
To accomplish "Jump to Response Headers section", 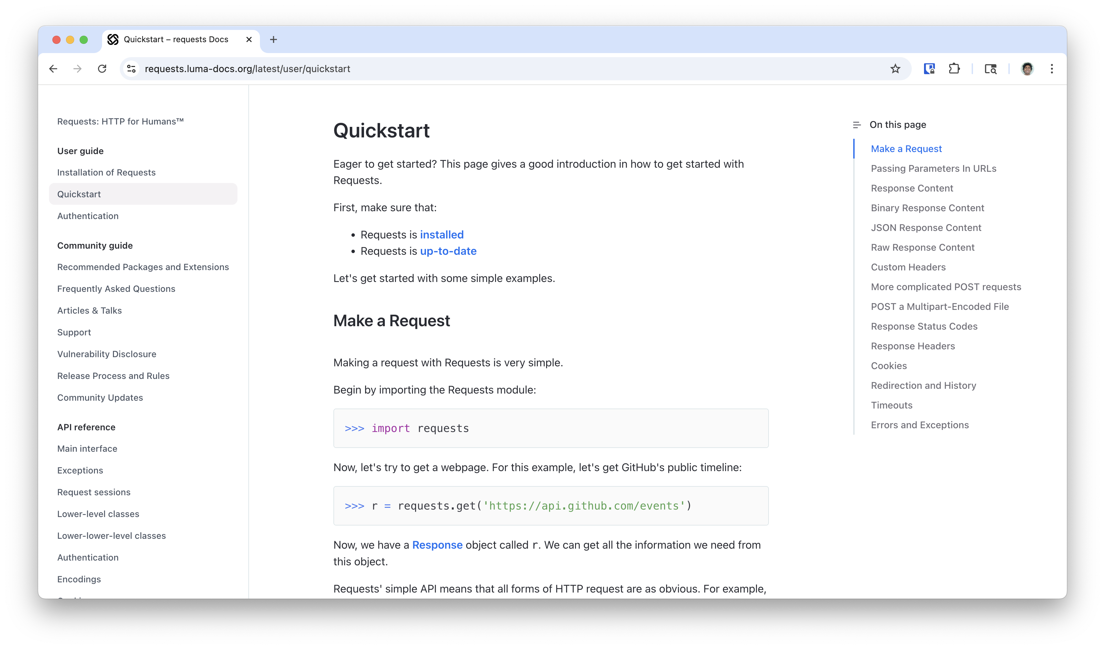I will pyautogui.click(x=912, y=346).
